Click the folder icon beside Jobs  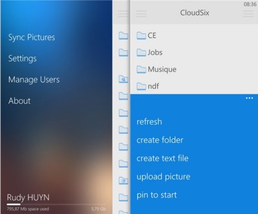coord(141,52)
